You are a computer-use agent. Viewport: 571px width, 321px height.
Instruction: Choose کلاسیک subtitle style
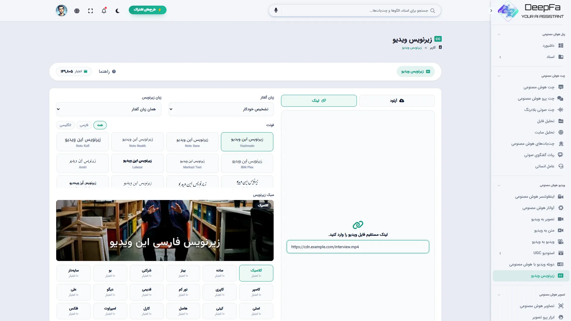[256, 273]
